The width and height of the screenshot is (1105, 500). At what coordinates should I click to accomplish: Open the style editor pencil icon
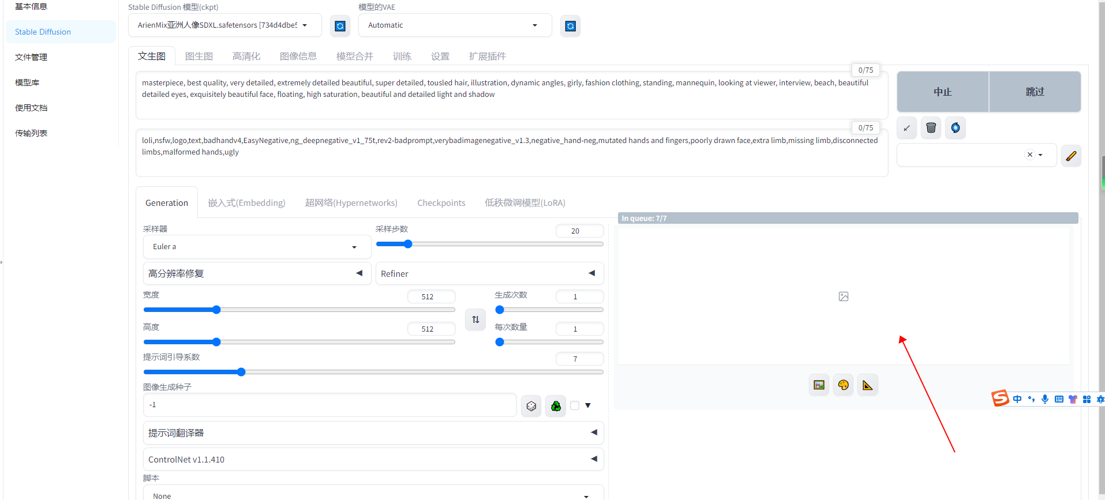point(1071,156)
